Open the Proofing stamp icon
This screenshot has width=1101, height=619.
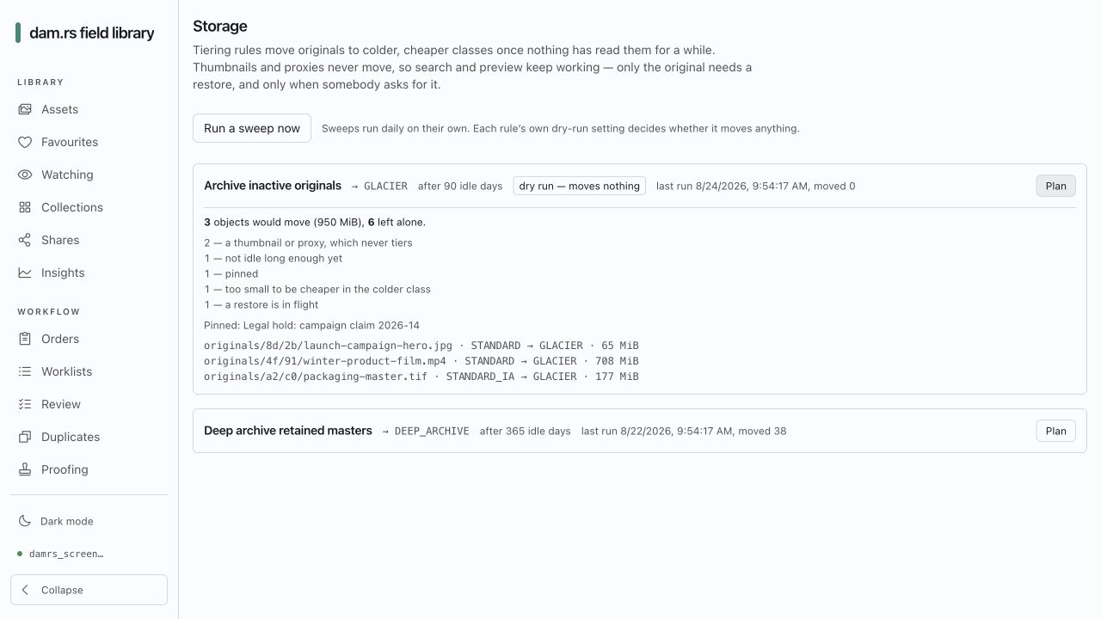click(x=25, y=469)
